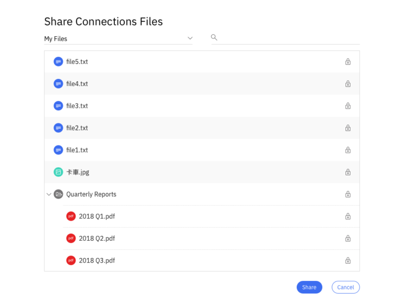Viewport: 404px width, 303px height.
Task: Select the file4.txt file name
Action: click(77, 84)
